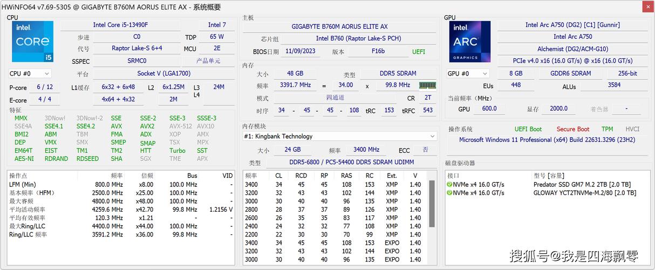Click the 四通道 memory mode field
655x270 pixels.
tap(335, 98)
